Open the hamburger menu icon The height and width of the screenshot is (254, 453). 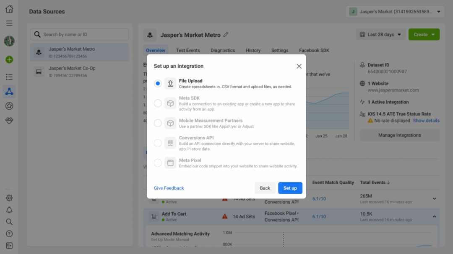(x=9, y=23)
